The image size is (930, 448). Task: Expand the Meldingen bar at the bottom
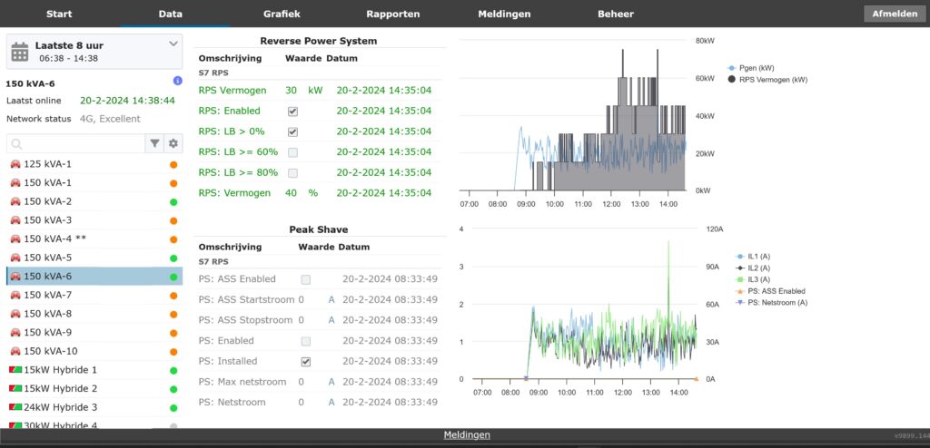point(466,435)
